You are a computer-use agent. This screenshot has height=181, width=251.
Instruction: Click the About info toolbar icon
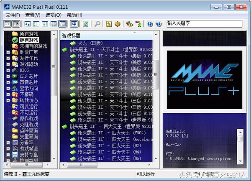tap(150, 24)
